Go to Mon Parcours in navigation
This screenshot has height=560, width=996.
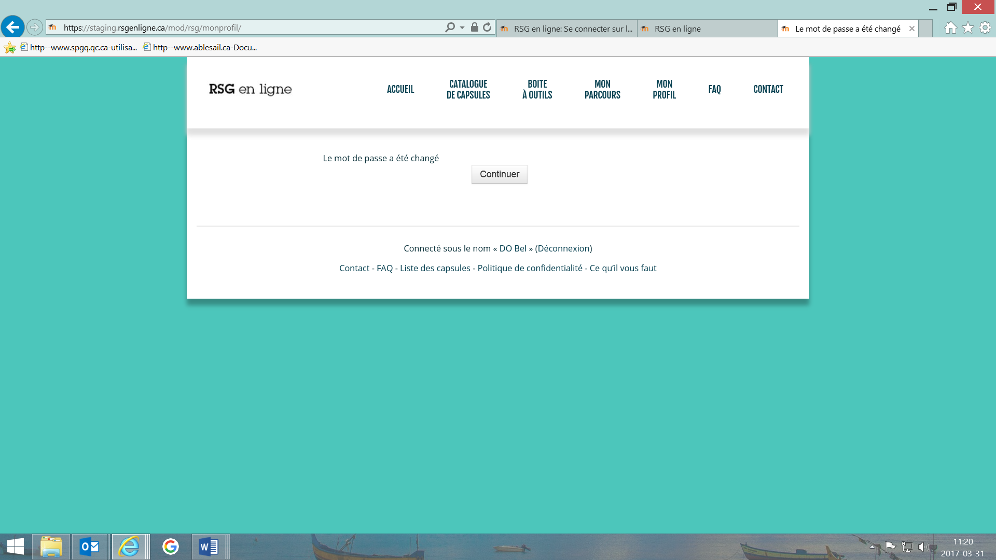click(602, 89)
